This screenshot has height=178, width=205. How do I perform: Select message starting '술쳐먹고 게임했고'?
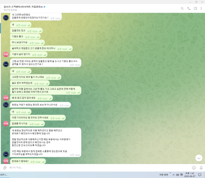tap(41, 48)
